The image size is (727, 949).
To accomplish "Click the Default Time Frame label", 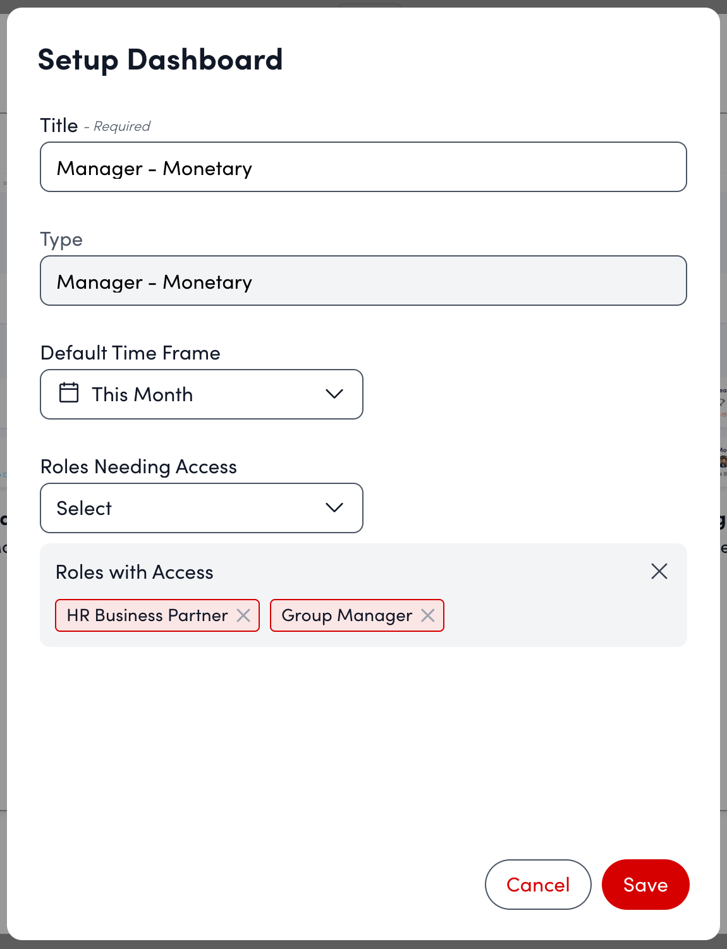I will (130, 353).
